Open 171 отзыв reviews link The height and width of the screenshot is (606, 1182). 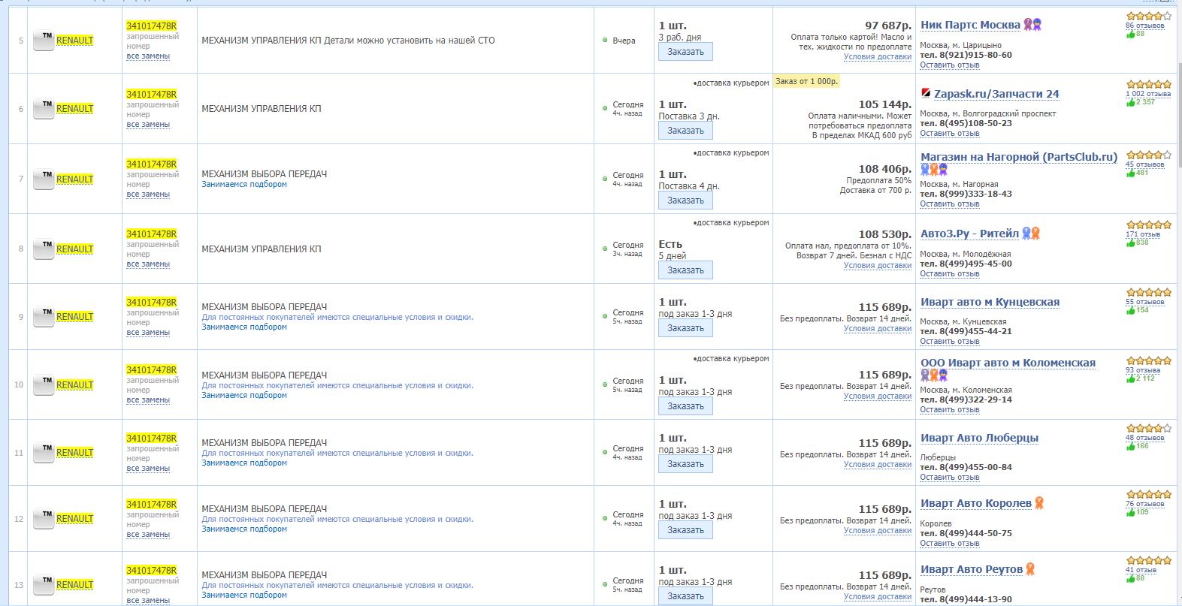point(1143,234)
